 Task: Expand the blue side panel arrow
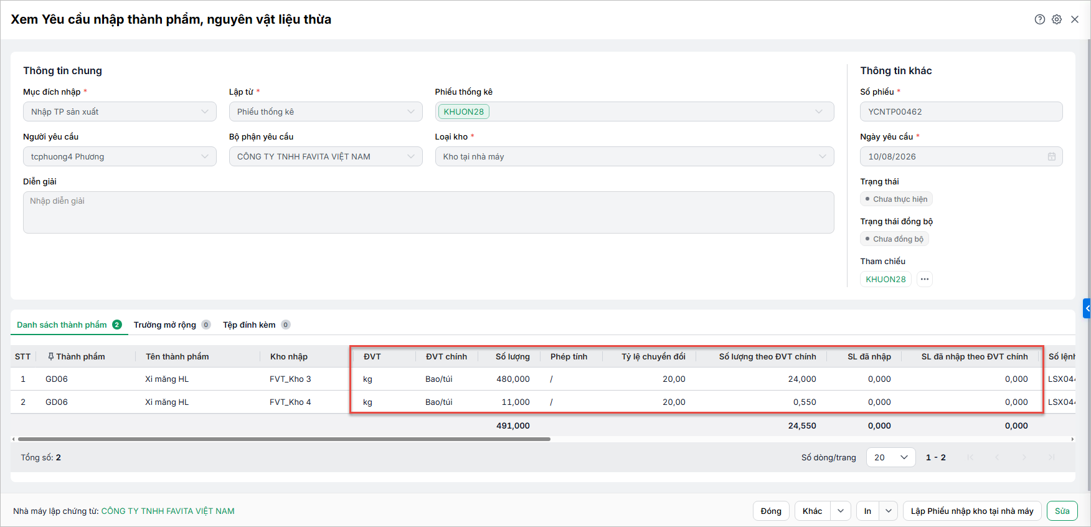point(1087,308)
